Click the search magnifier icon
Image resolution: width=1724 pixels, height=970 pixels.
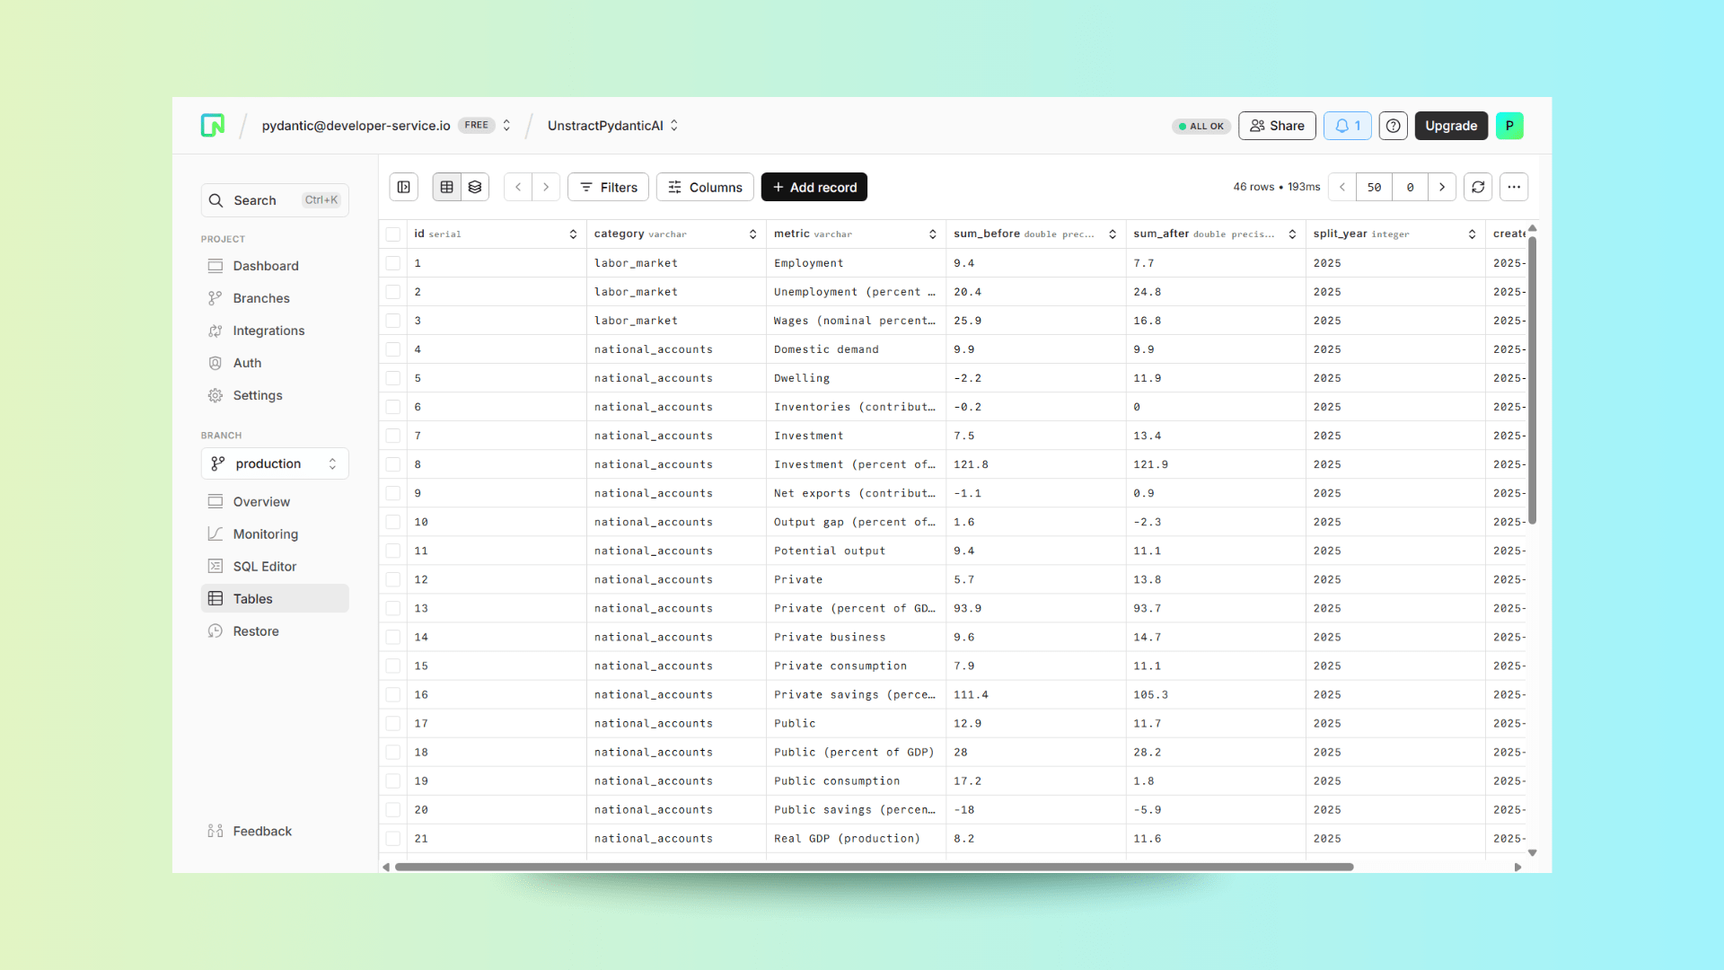(215, 200)
